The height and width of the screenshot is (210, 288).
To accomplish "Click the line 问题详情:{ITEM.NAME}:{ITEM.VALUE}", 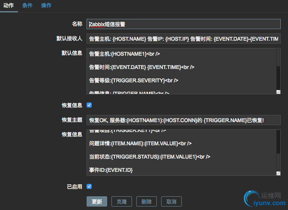I will coord(140,144).
